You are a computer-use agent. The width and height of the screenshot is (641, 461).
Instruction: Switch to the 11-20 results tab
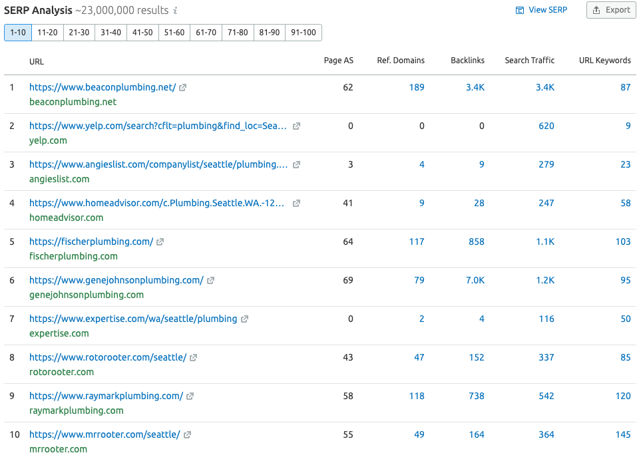tap(47, 33)
